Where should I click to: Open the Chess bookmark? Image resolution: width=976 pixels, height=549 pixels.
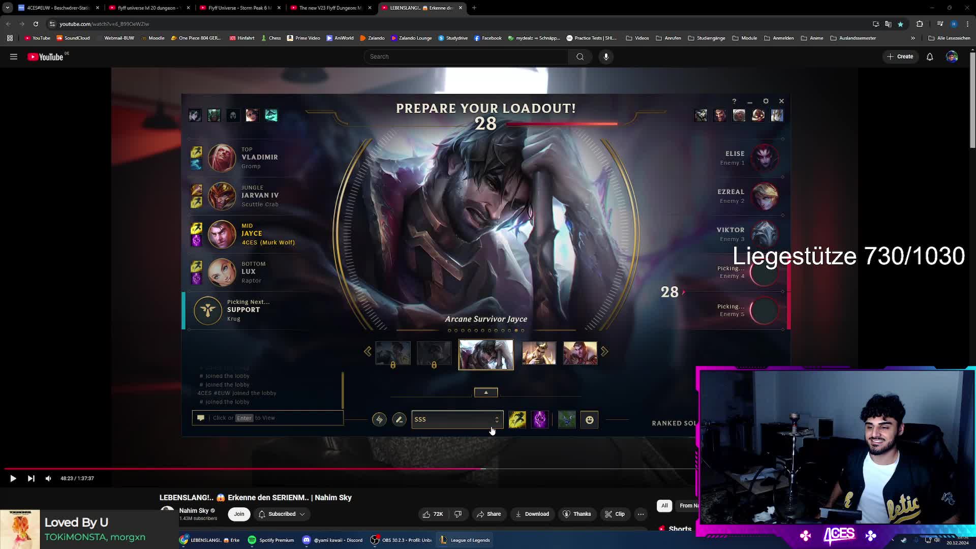pyautogui.click(x=271, y=38)
